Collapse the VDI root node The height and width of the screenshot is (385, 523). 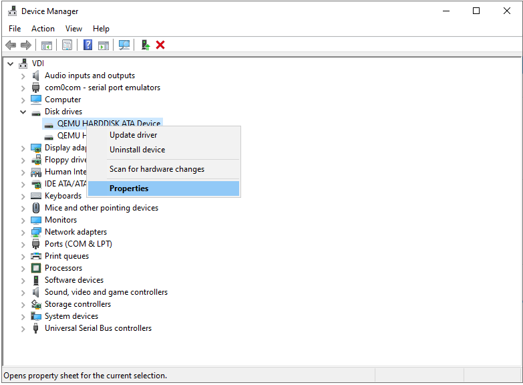pyautogui.click(x=10, y=63)
